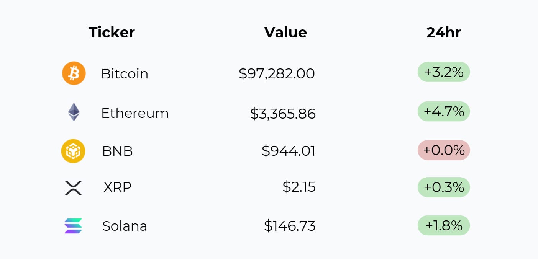This screenshot has height=259, width=538.
Task: Sort by the Value column header
Action: pyautogui.click(x=285, y=33)
